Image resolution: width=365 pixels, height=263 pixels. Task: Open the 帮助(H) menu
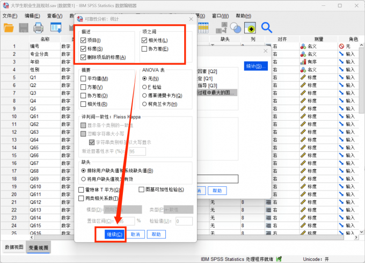(243, 16)
